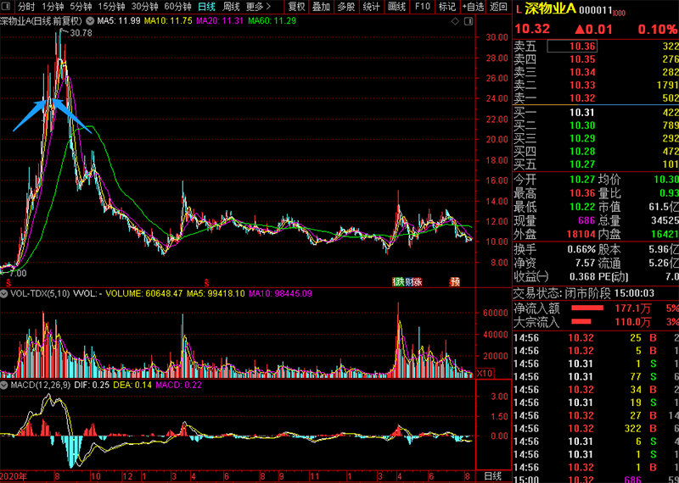Select the 日线 daily tab
Image resolution: width=679 pixels, height=483 pixels.
click(206, 7)
